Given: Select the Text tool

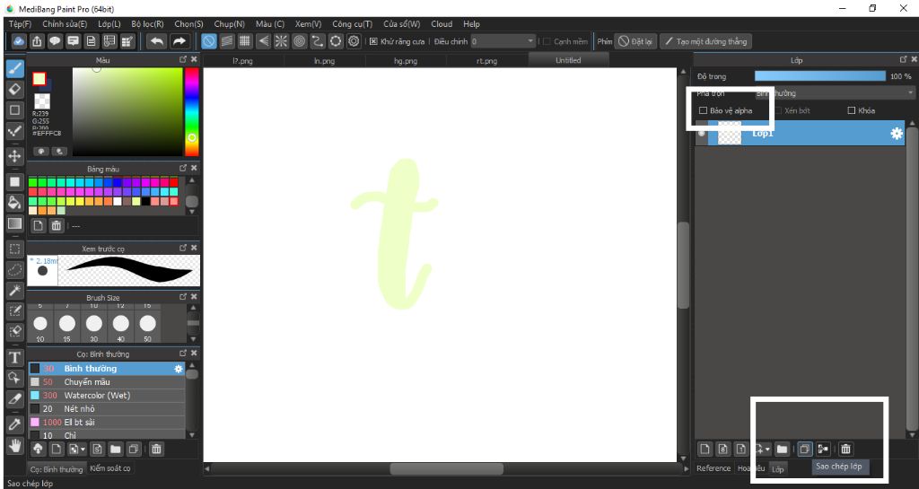Looking at the screenshot, I should (14, 357).
